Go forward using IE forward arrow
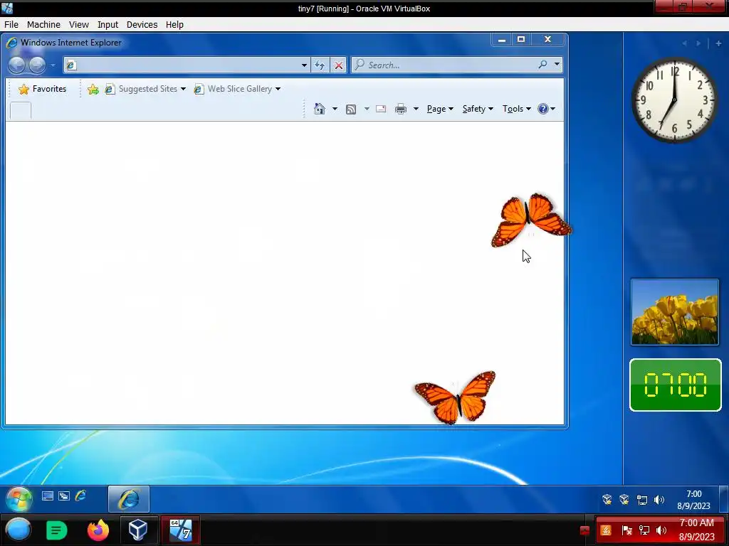The image size is (729, 546). point(37,65)
